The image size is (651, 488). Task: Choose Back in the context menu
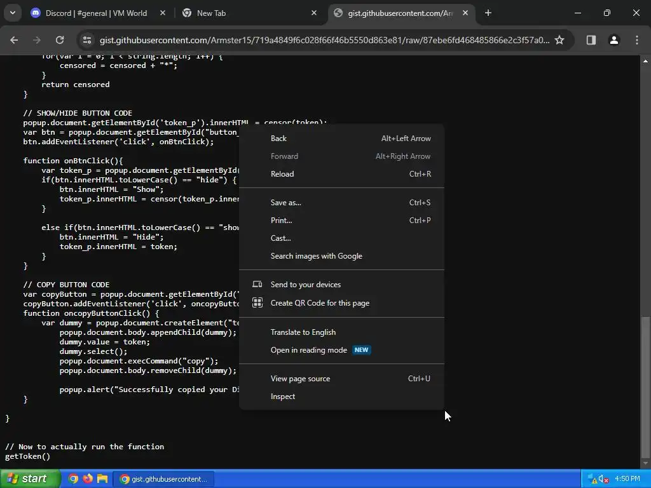[341, 139]
